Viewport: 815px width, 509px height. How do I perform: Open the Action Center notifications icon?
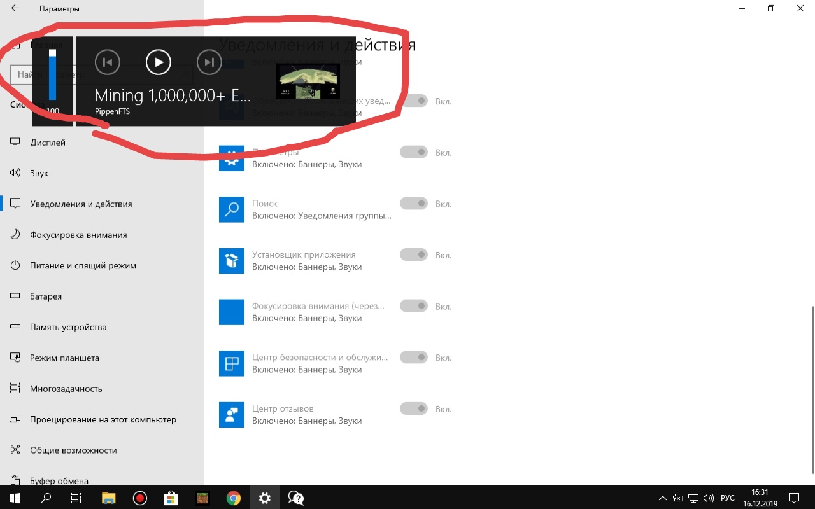[794, 498]
